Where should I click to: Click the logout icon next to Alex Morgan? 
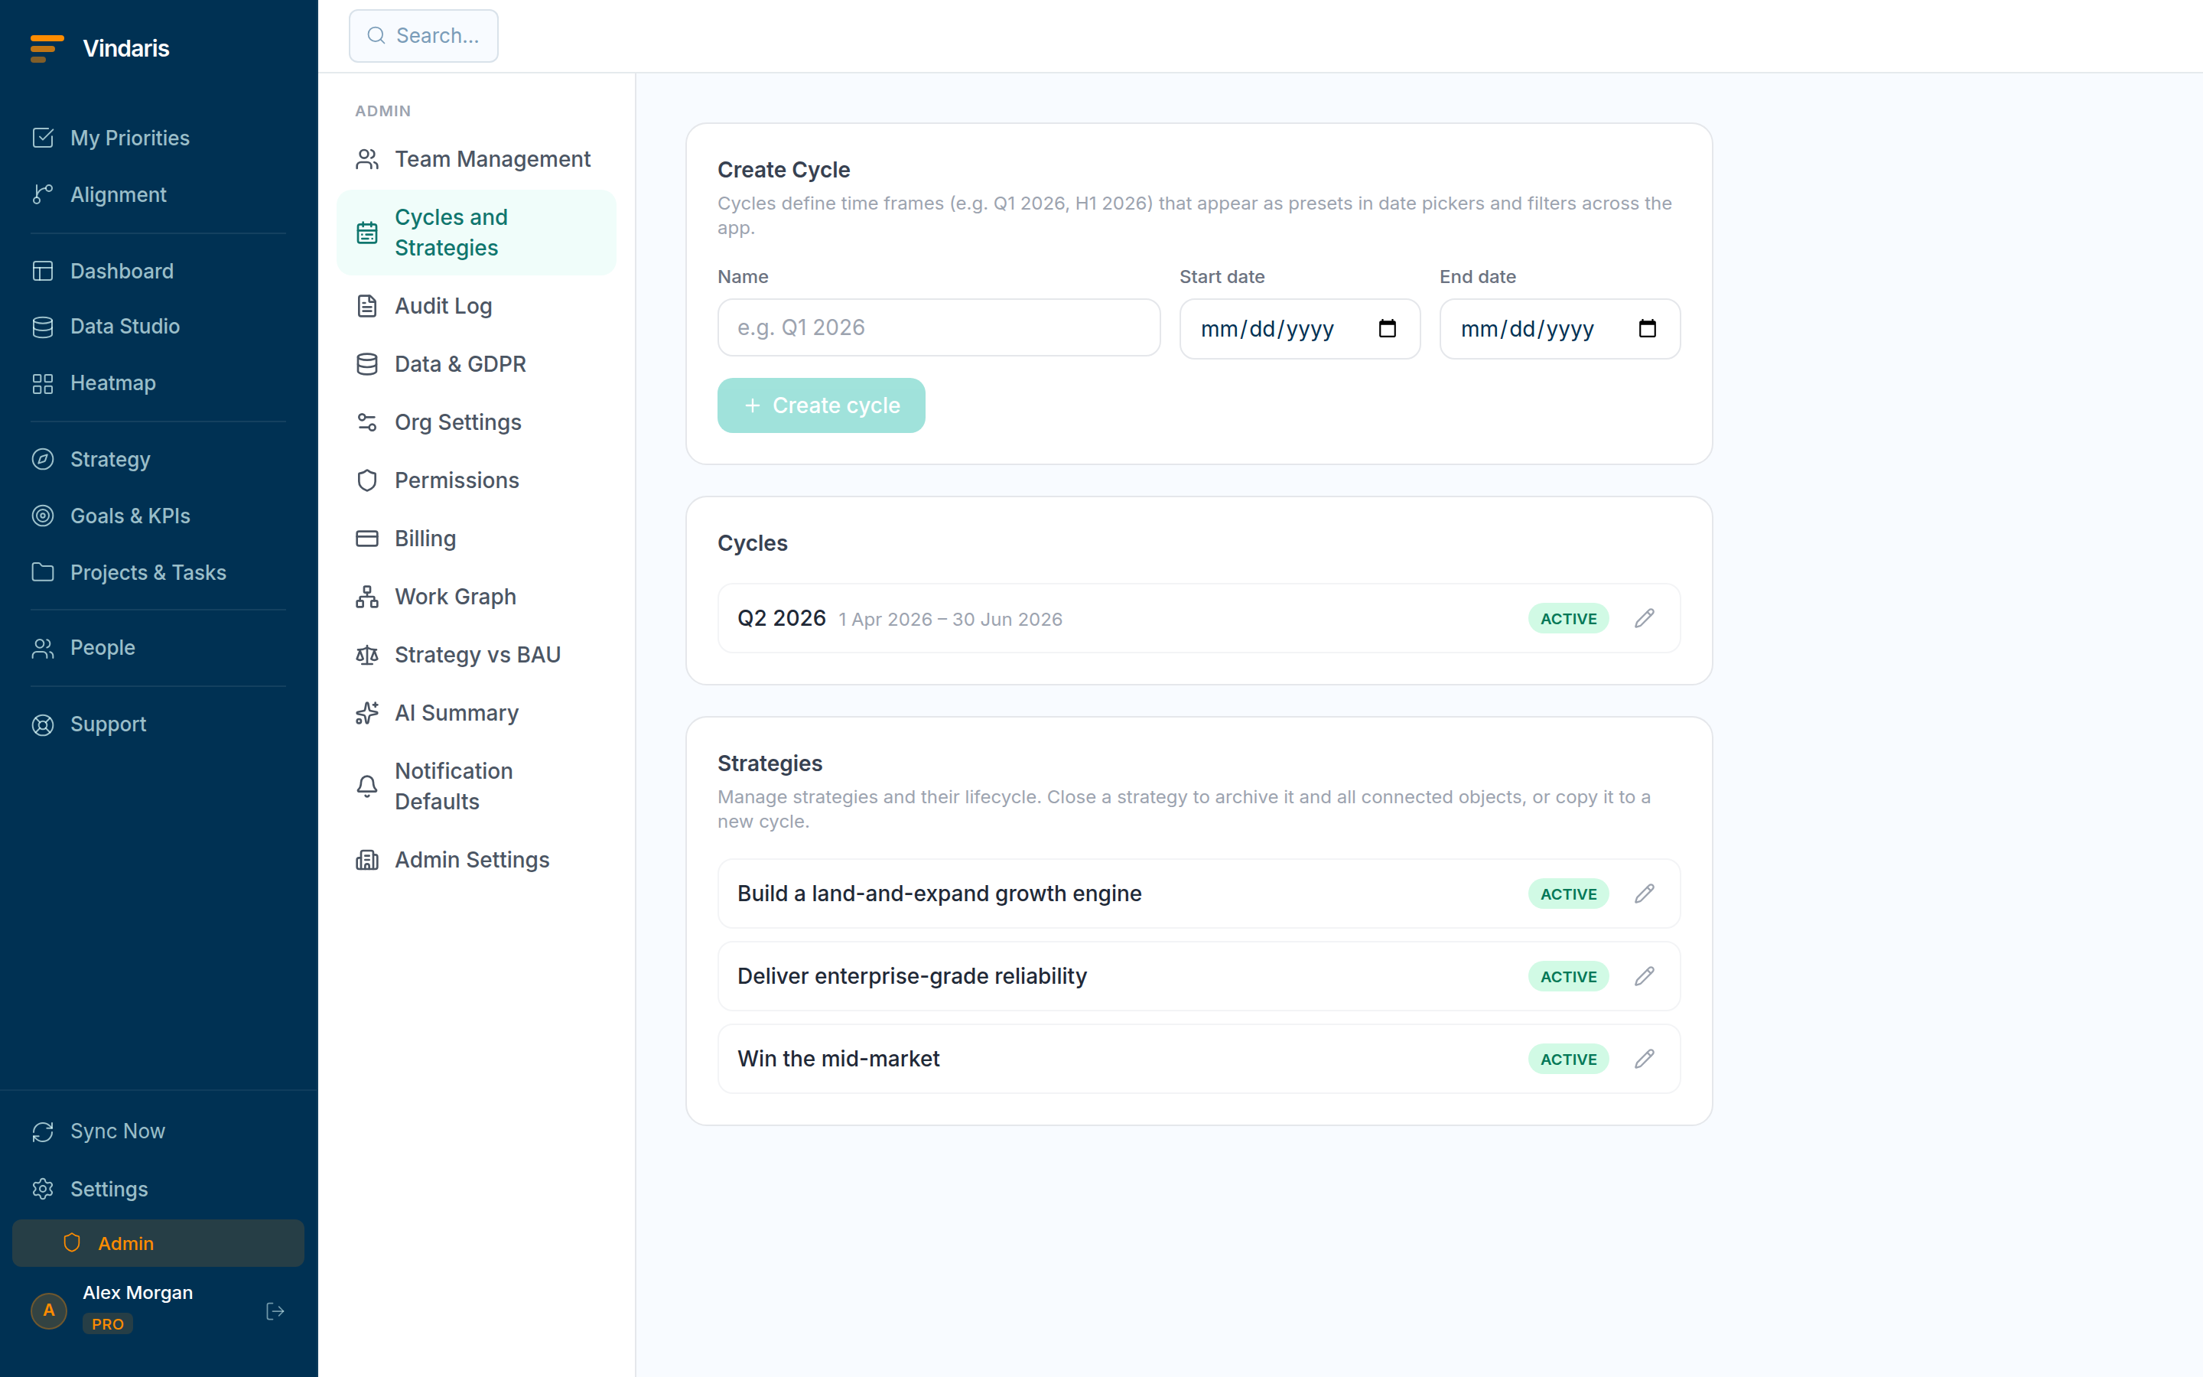(275, 1311)
